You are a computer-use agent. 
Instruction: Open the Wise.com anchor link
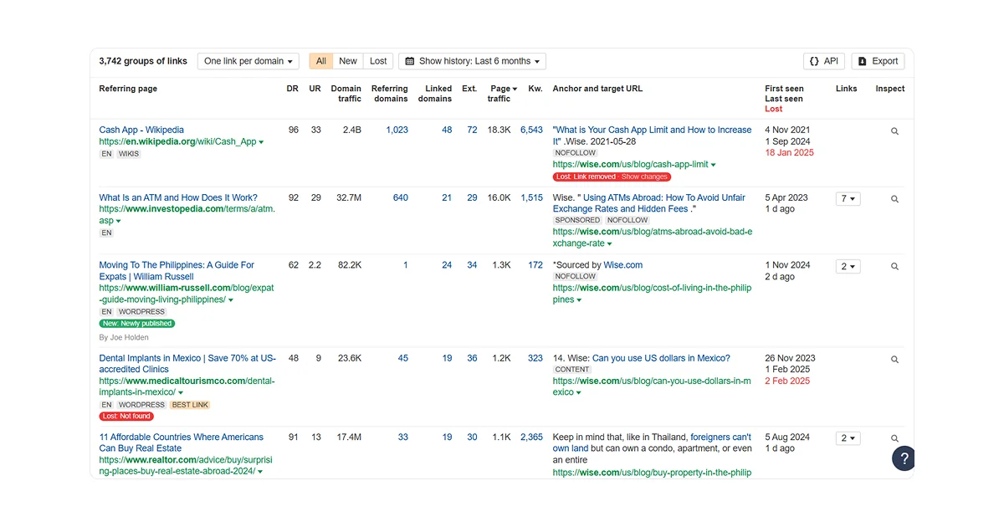click(x=623, y=265)
